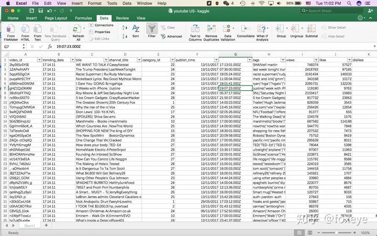The image size is (377, 236).
Task: Select the Sheet1 tab
Action: tap(29, 226)
